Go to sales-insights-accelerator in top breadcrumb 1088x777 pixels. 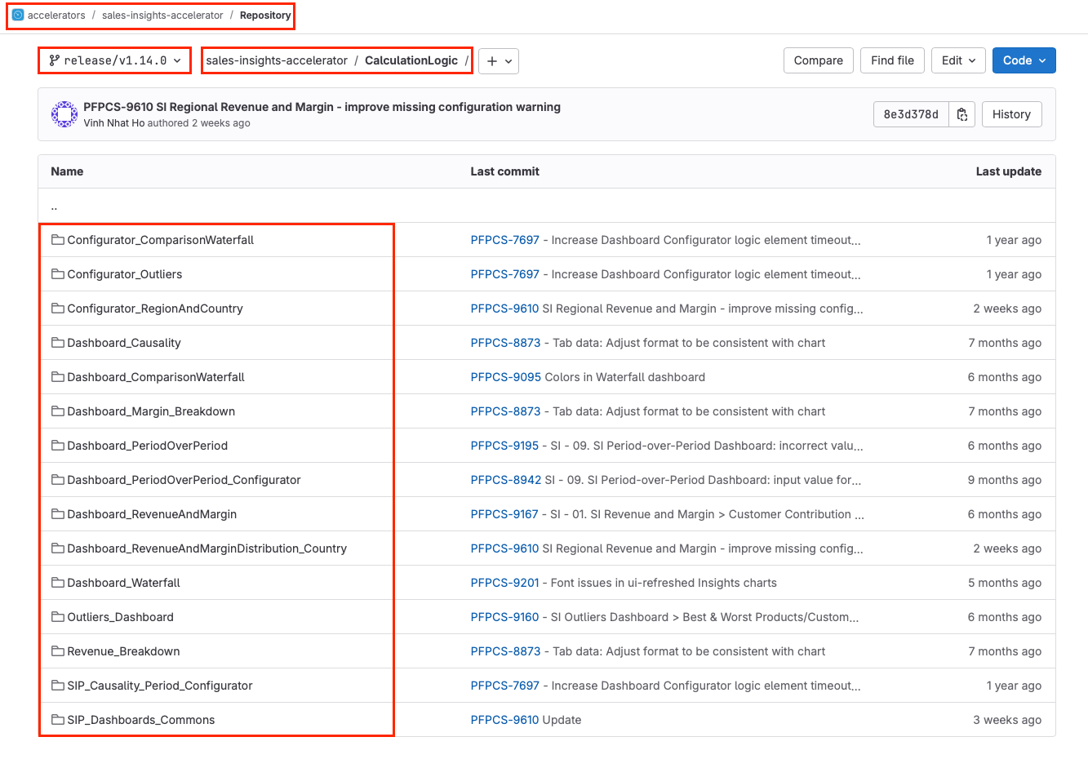(x=162, y=15)
